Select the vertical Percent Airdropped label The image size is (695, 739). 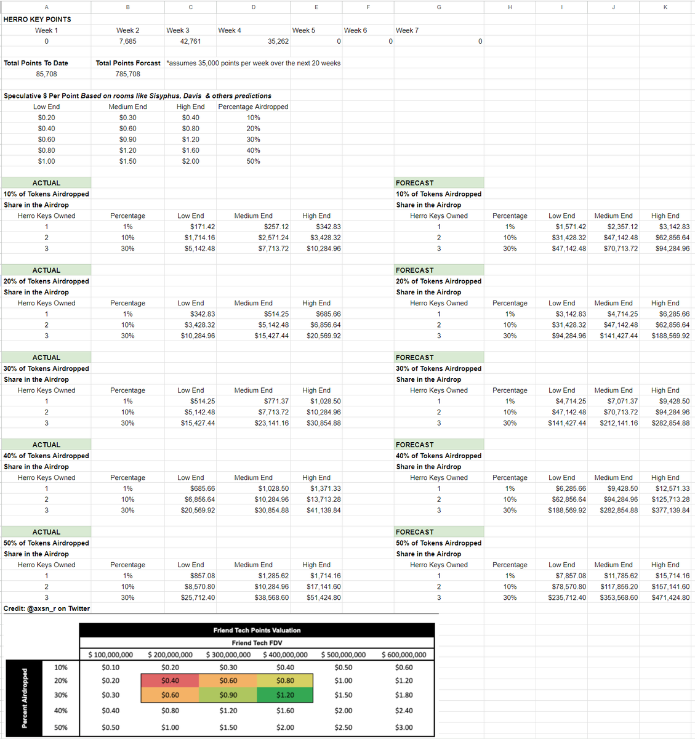pos(25,698)
